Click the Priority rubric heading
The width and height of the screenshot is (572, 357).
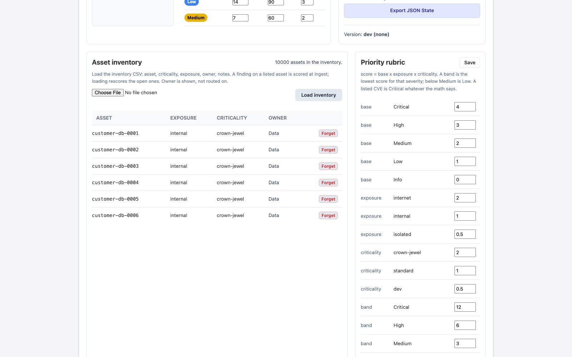(x=383, y=62)
